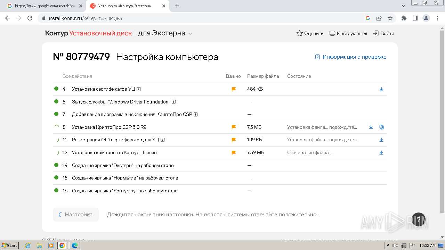The image size is (445, 250).
Task: Click the status text 'Скачивание файла...'
Action: pyautogui.click(x=309, y=152)
